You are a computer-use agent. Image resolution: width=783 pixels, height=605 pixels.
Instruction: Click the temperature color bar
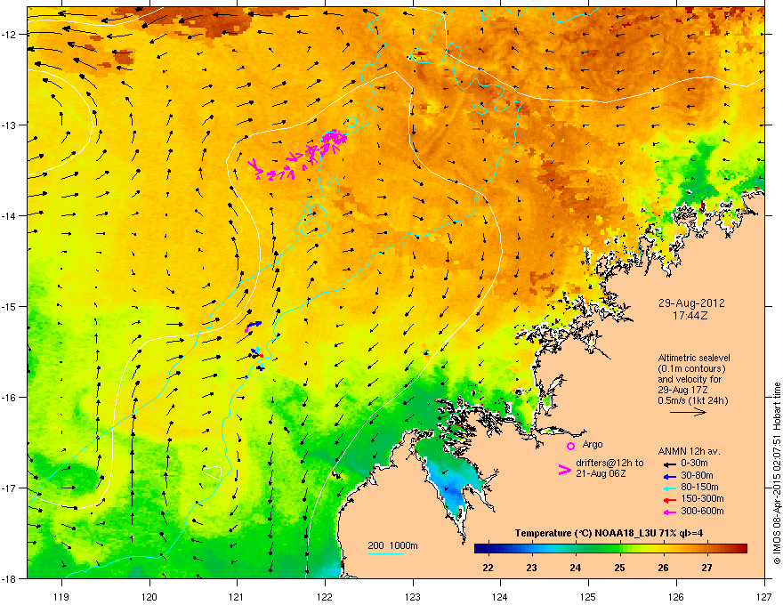coord(610,549)
